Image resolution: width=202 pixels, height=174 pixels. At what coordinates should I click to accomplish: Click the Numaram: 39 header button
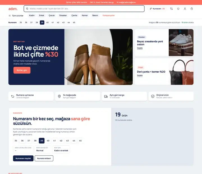click(157, 9)
